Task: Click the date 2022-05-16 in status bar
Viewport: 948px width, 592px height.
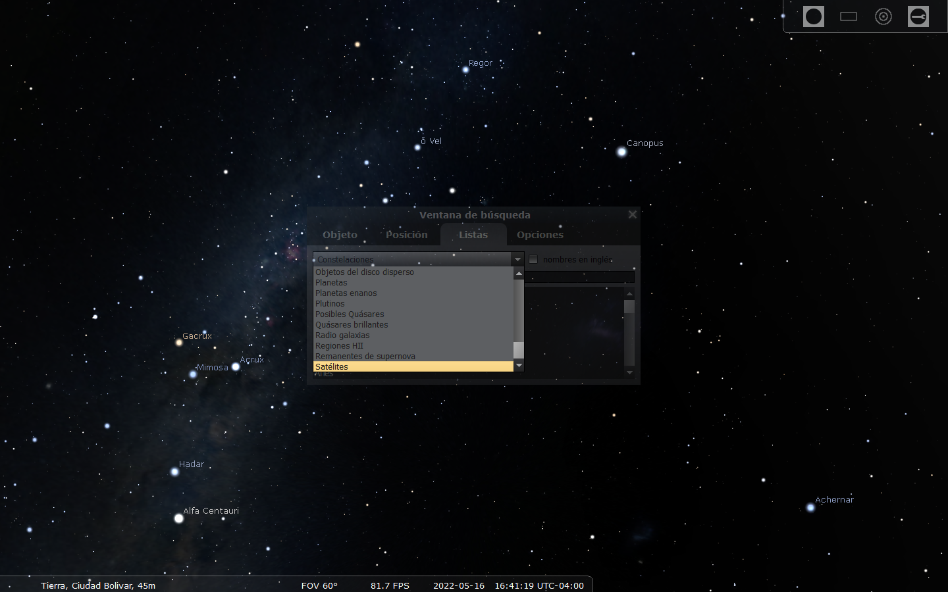Action: point(459,585)
